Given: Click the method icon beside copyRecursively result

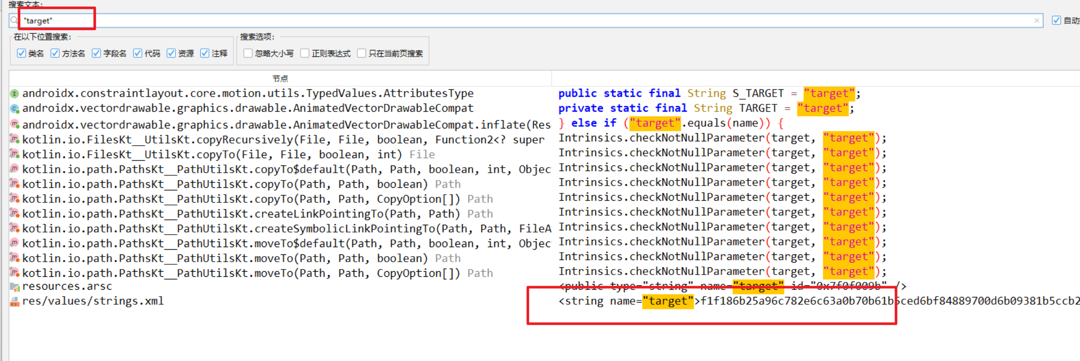Looking at the screenshot, I should coord(15,140).
